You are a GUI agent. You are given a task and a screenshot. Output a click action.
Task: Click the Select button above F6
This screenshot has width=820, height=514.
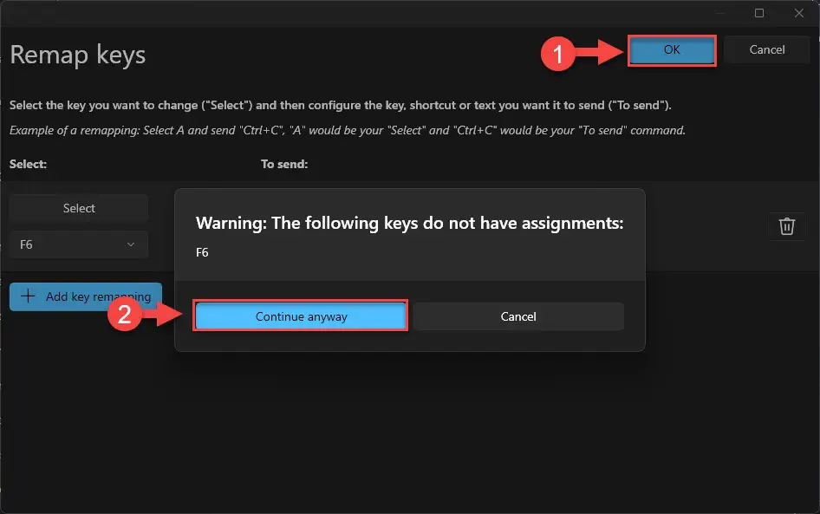click(79, 208)
